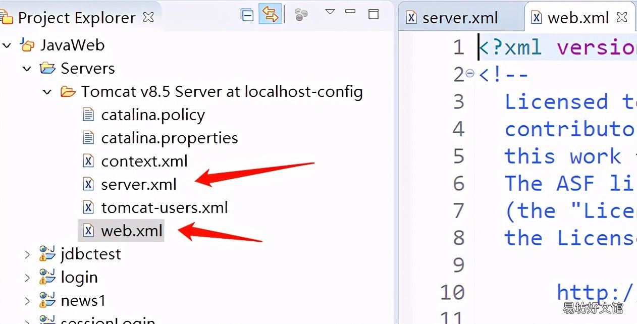The width and height of the screenshot is (637, 324).
Task: Click the context.xml file icon
Action: pos(88,161)
